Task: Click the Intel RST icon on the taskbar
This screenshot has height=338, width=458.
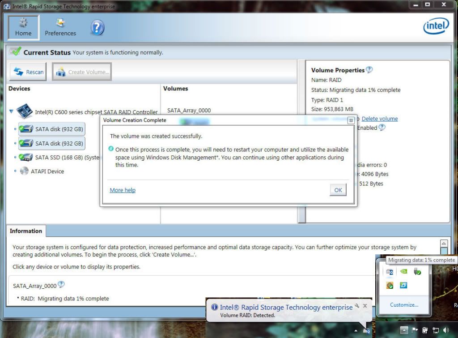Action: [366, 331]
